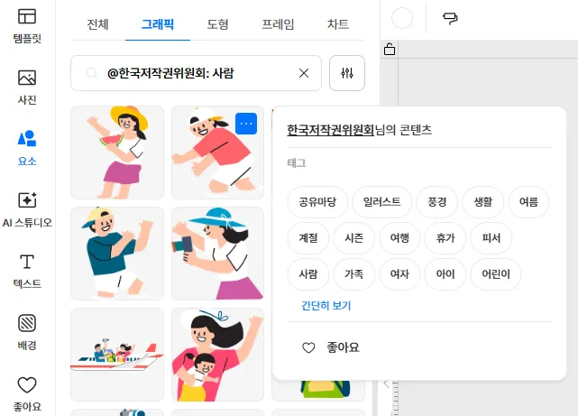Like this graphic via 좋아요 text
Viewport: 578px width, 416px height.
[x=343, y=347]
